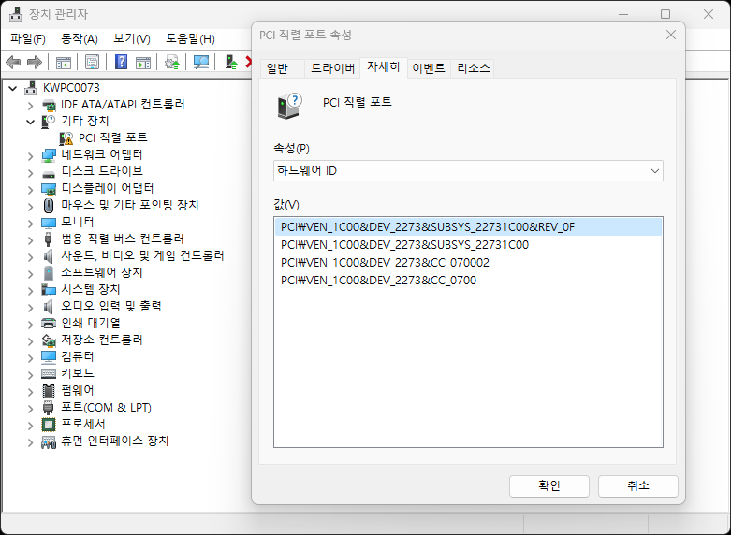Select PCI 직렬 포트 in the device tree

pyautogui.click(x=113, y=137)
